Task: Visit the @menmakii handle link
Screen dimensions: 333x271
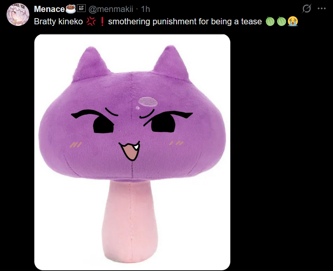Action: (110, 9)
